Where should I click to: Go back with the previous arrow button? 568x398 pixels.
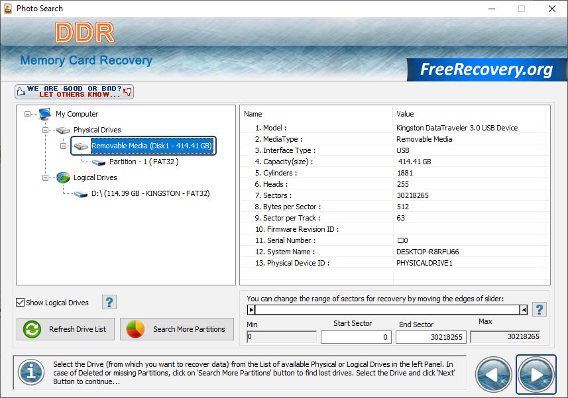[494, 374]
